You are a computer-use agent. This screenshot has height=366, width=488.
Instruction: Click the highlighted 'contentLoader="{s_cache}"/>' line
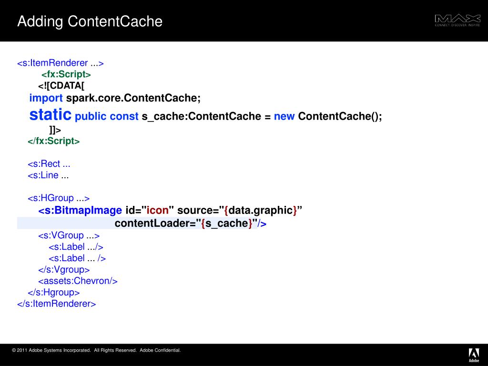click(x=191, y=223)
